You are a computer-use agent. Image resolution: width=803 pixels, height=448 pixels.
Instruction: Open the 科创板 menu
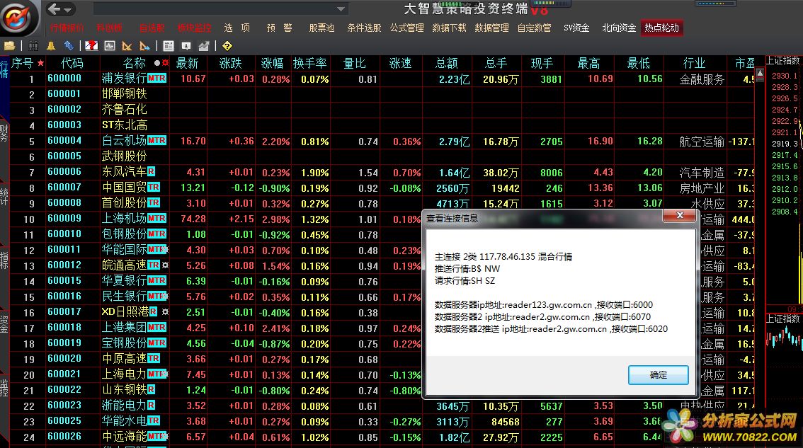tap(110, 28)
